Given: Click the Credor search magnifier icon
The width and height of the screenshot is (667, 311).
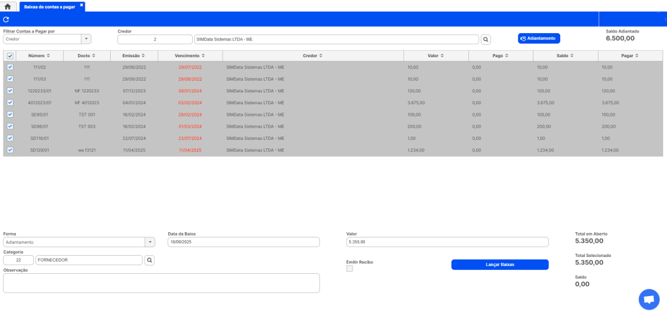Looking at the screenshot, I should 485,40.
